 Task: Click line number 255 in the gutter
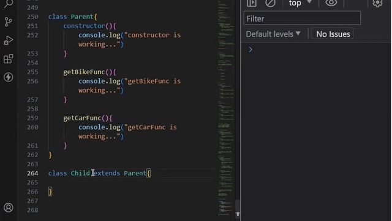(32, 72)
